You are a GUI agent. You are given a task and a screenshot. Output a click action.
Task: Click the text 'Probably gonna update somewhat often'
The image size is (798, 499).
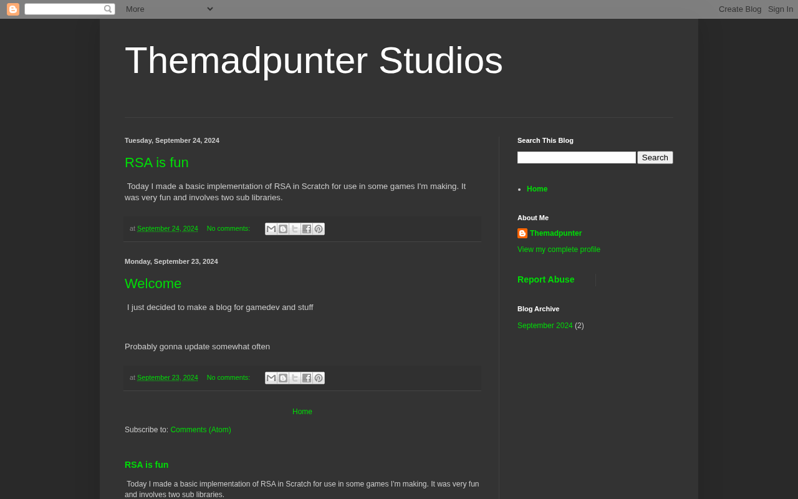(198, 347)
